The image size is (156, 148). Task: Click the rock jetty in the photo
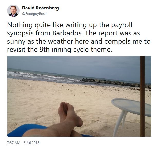pyautogui.click(x=116, y=83)
